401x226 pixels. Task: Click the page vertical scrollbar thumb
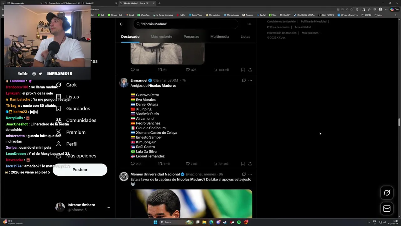coord(399,122)
